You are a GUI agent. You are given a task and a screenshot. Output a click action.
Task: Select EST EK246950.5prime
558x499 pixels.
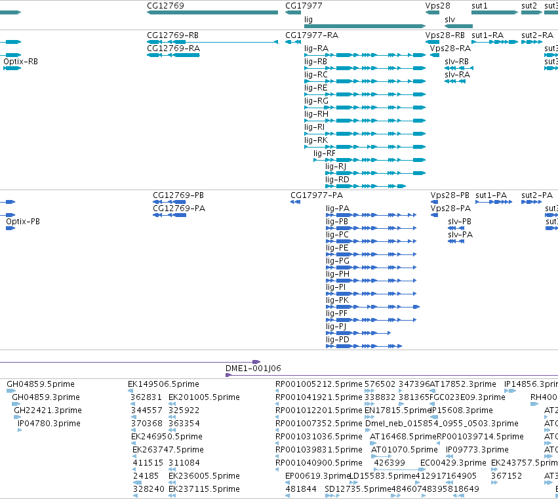pos(134,443)
